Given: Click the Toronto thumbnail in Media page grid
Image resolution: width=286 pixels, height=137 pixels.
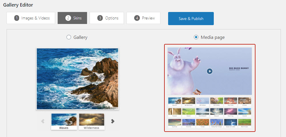Looking at the screenshot, I should pos(189,123).
